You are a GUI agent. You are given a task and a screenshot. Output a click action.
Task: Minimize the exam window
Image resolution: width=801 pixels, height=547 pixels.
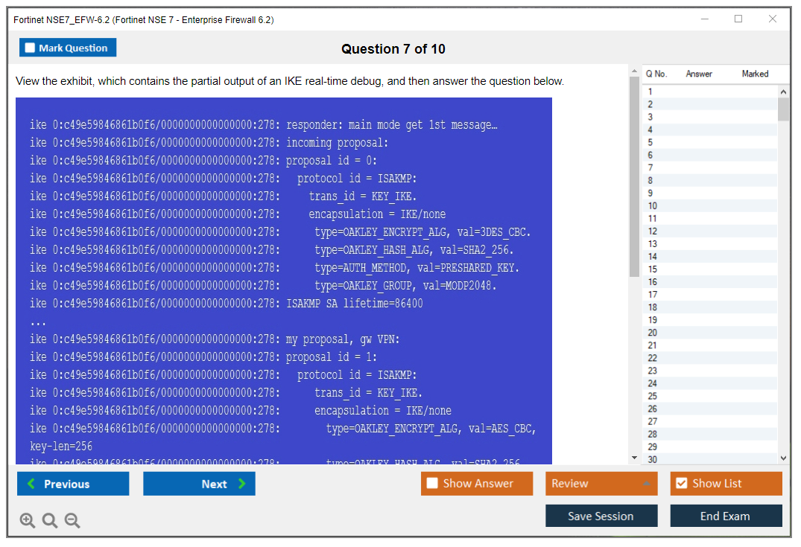pos(705,19)
